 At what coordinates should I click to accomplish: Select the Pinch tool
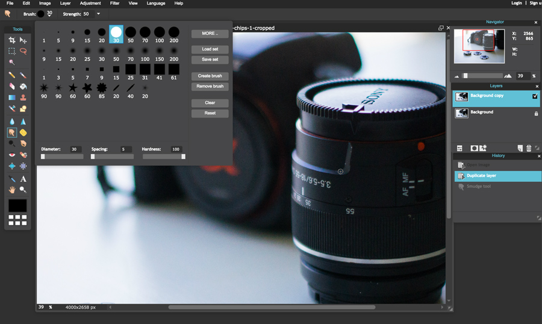(23, 166)
